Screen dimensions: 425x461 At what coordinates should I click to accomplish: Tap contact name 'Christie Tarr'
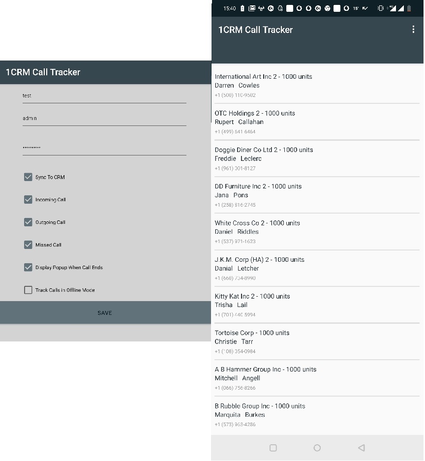pos(234,341)
